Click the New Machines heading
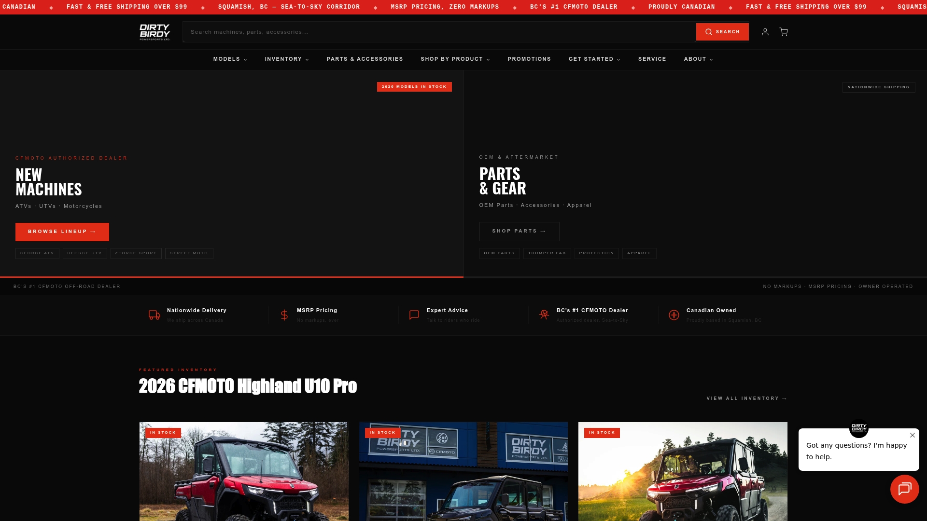 click(x=49, y=182)
